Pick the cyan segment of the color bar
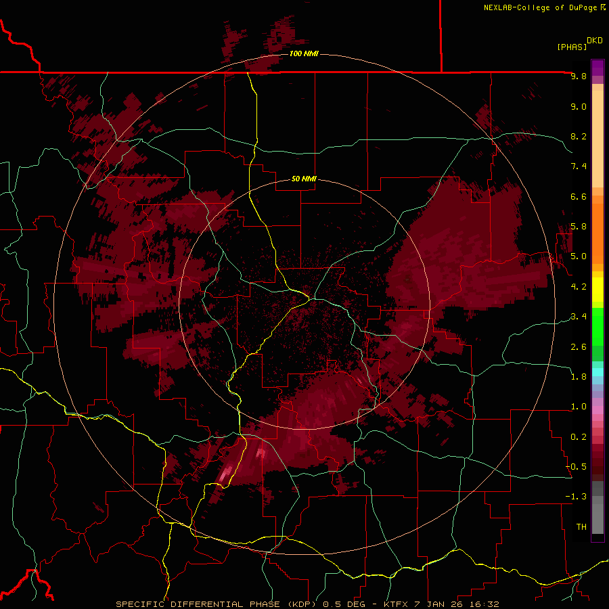Image resolution: width=609 pixels, height=609 pixels. (x=597, y=372)
